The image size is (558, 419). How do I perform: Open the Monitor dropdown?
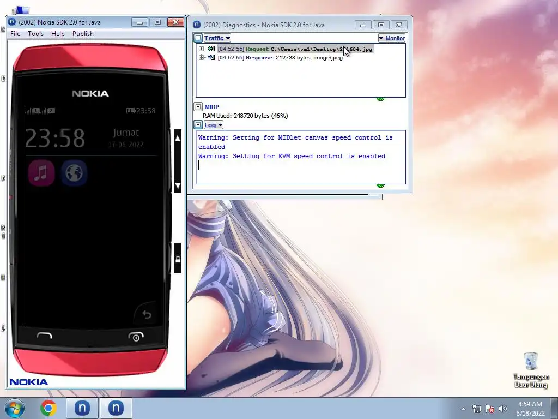392,38
